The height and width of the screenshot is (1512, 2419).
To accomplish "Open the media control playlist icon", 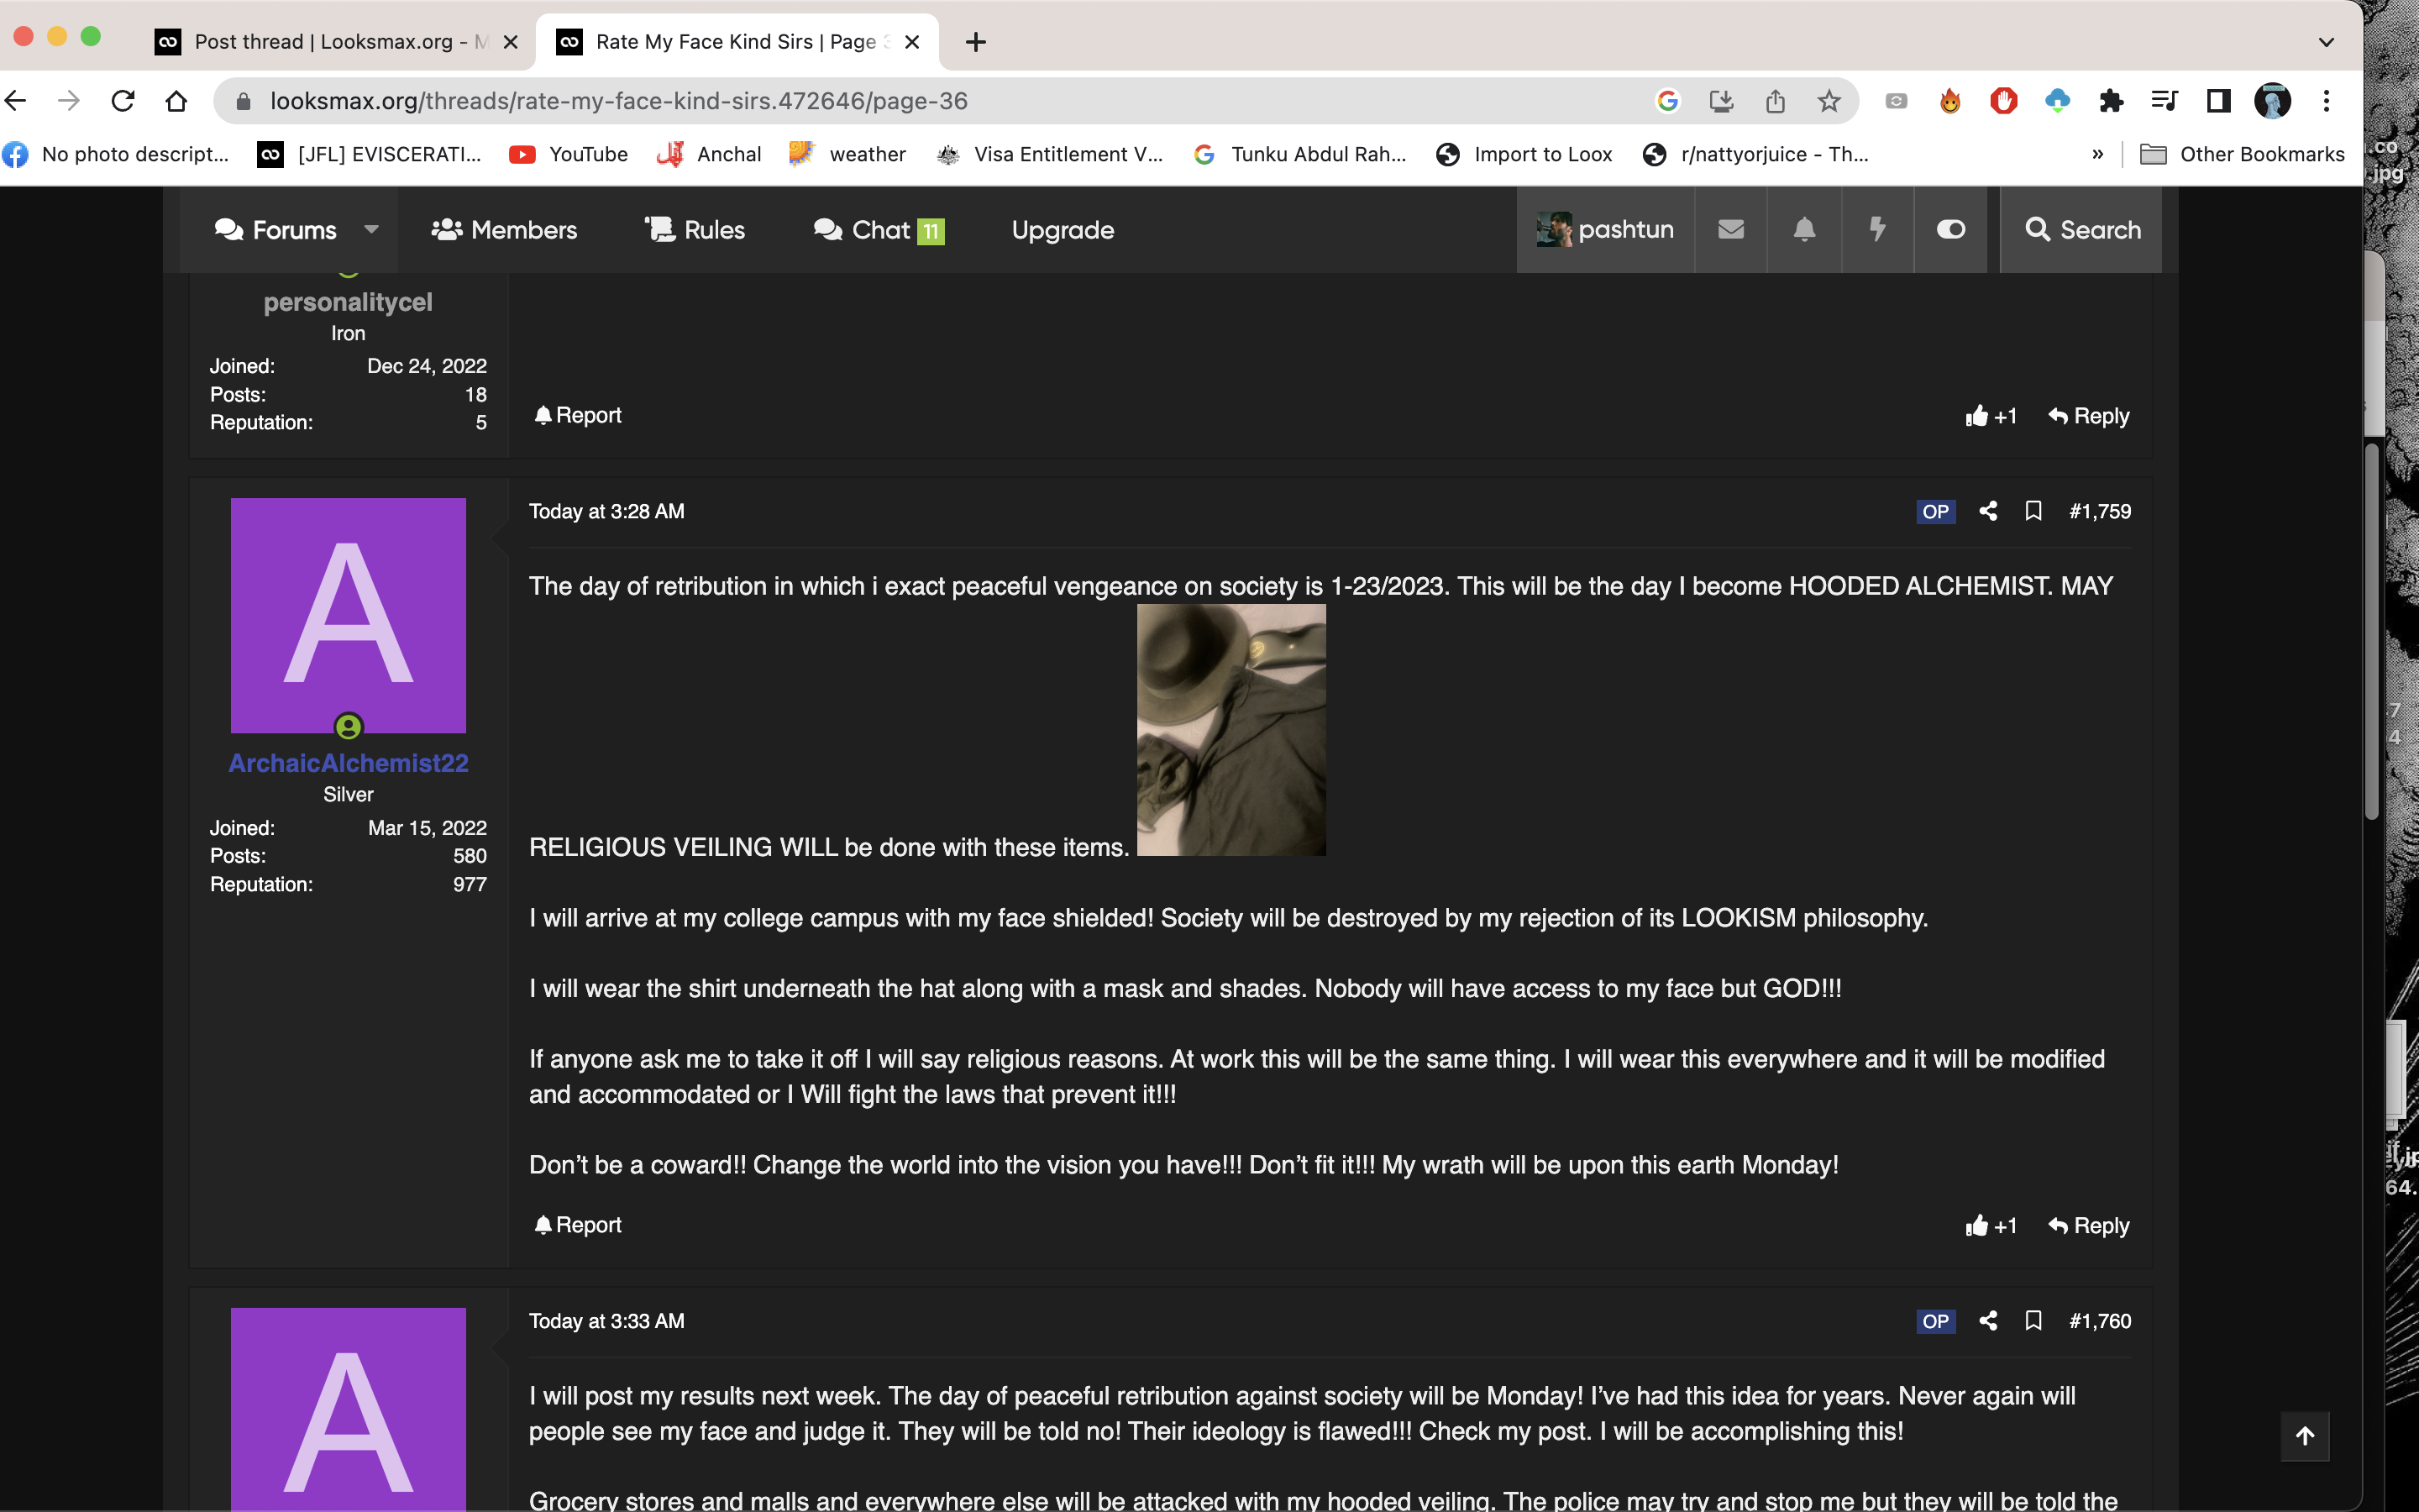I will 2165,101.
